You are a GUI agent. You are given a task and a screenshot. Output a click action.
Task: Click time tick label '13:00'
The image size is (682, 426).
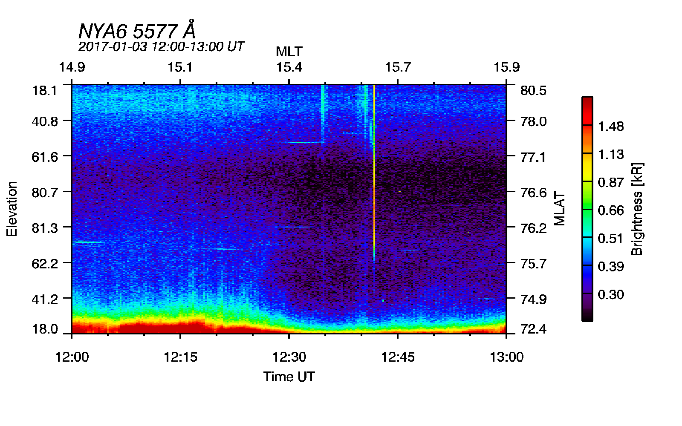click(x=506, y=357)
